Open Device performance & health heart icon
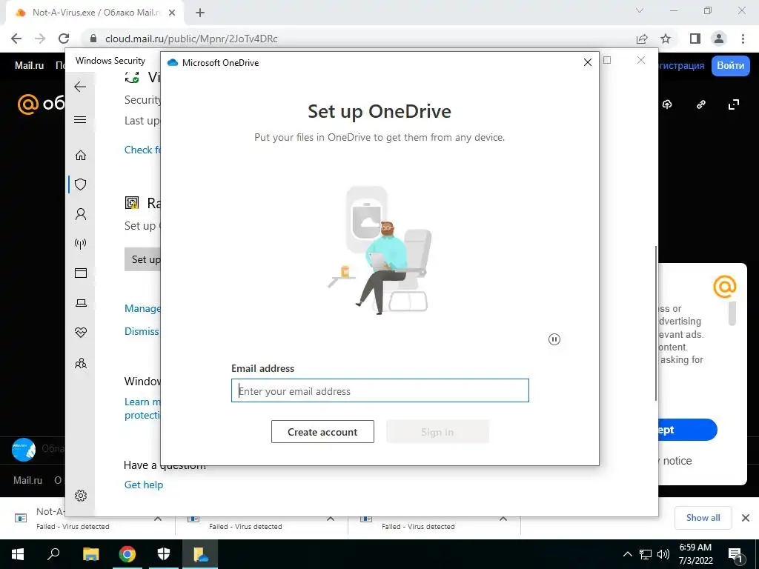The height and width of the screenshot is (569, 759). (80, 333)
